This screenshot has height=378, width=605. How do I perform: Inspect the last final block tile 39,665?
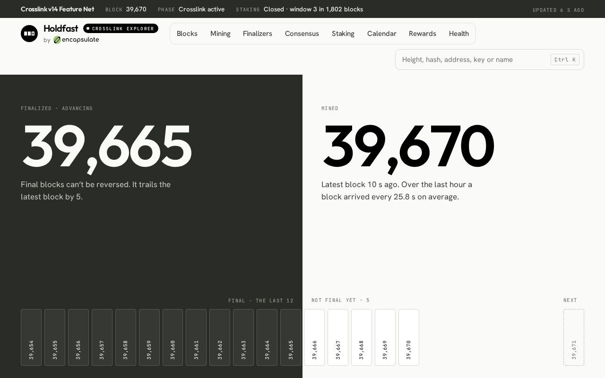[291, 337]
